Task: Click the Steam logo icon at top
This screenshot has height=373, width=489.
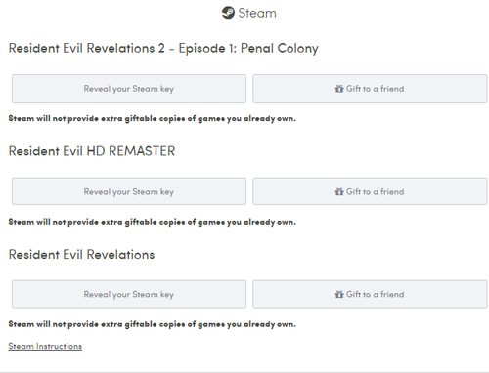Action: (228, 13)
